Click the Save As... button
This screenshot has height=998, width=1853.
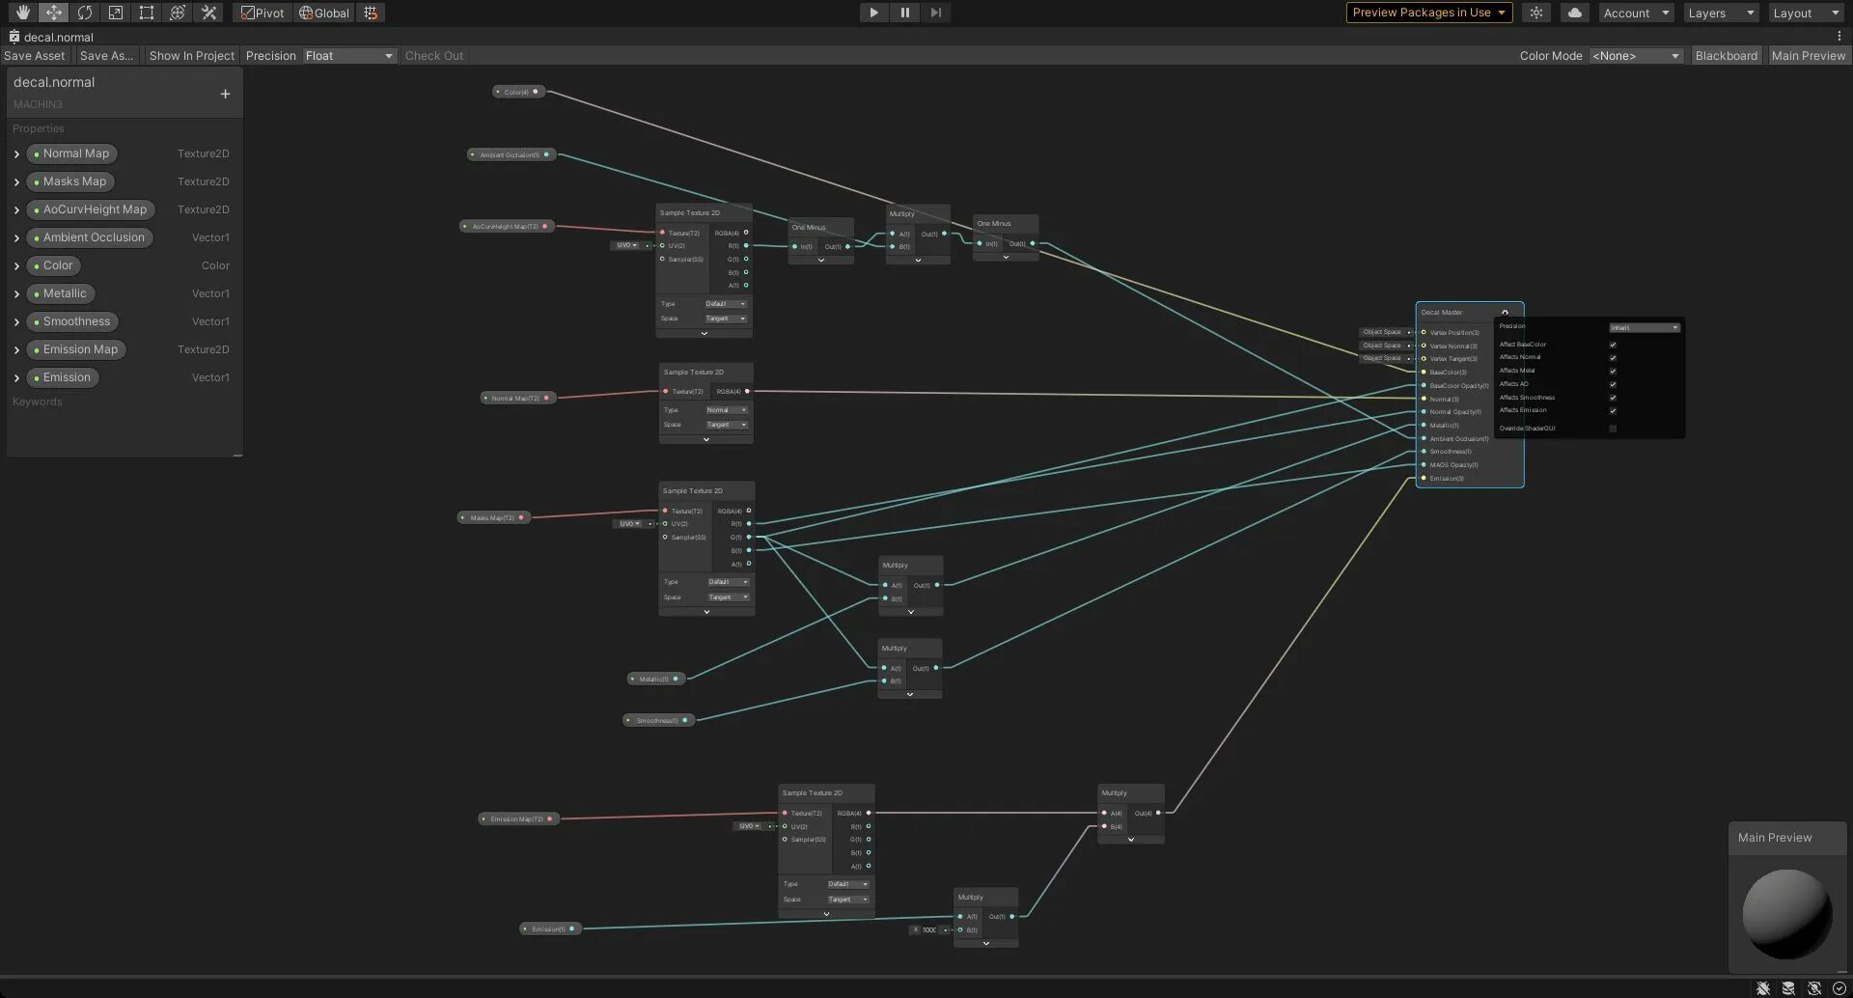(107, 56)
